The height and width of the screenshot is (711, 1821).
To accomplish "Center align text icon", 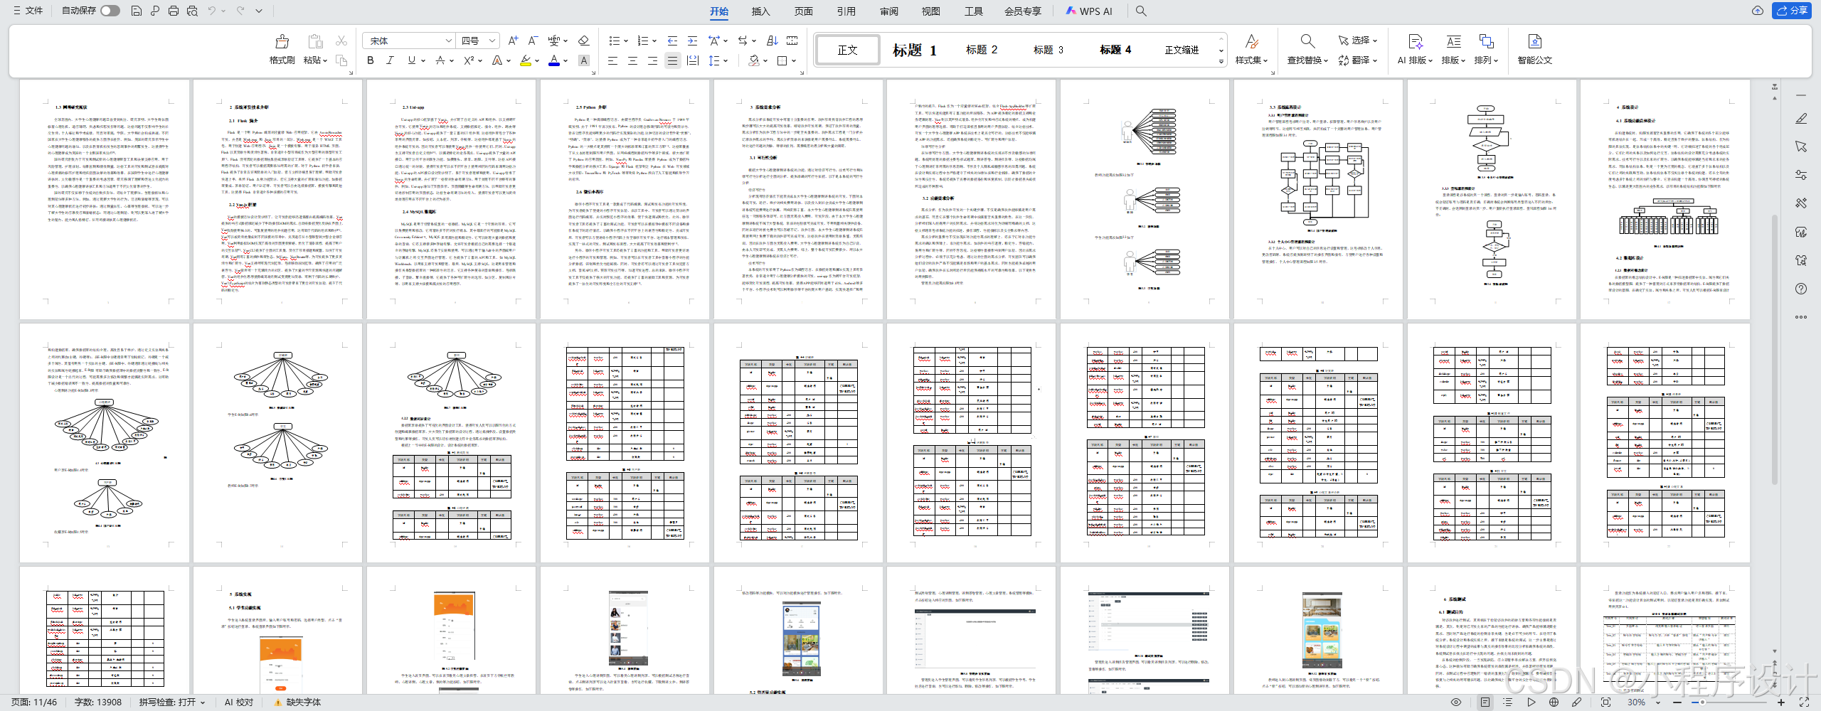I will (x=632, y=60).
